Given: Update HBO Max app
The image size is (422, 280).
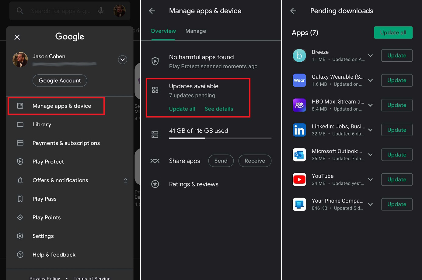Looking at the screenshot, I should (397, 105).
